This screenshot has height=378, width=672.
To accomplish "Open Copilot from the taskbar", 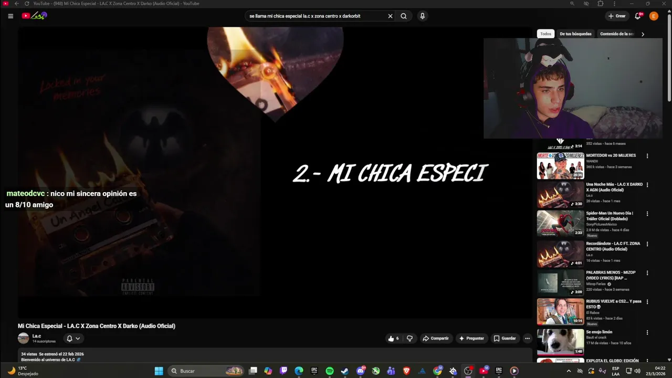I will [268, 371].
